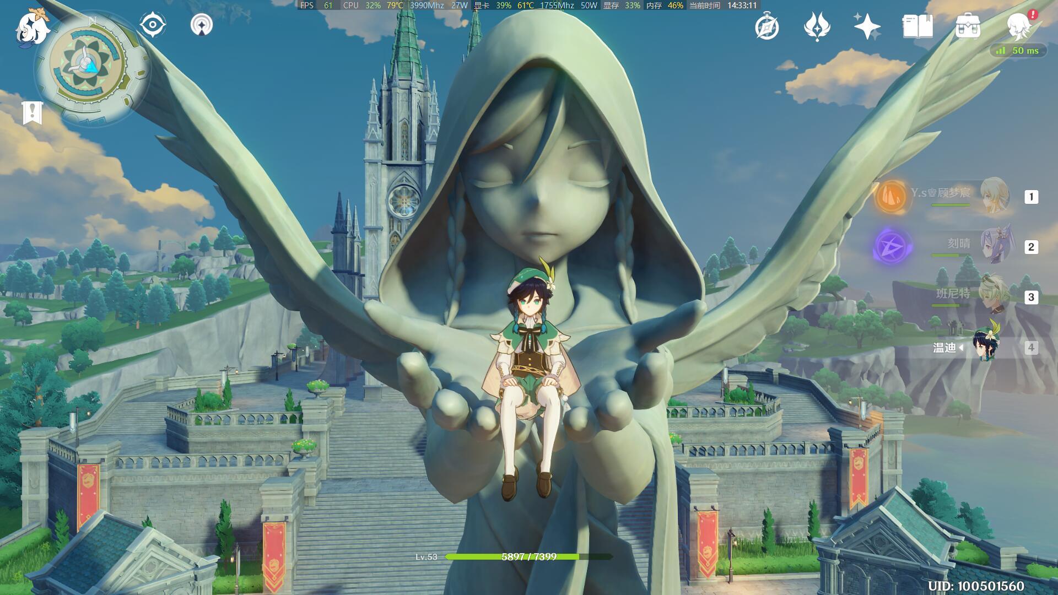Screen dimensions: 1058x595
Task: Open the Adventurer Handbook book icon
Action: click(x=917, y=26)
